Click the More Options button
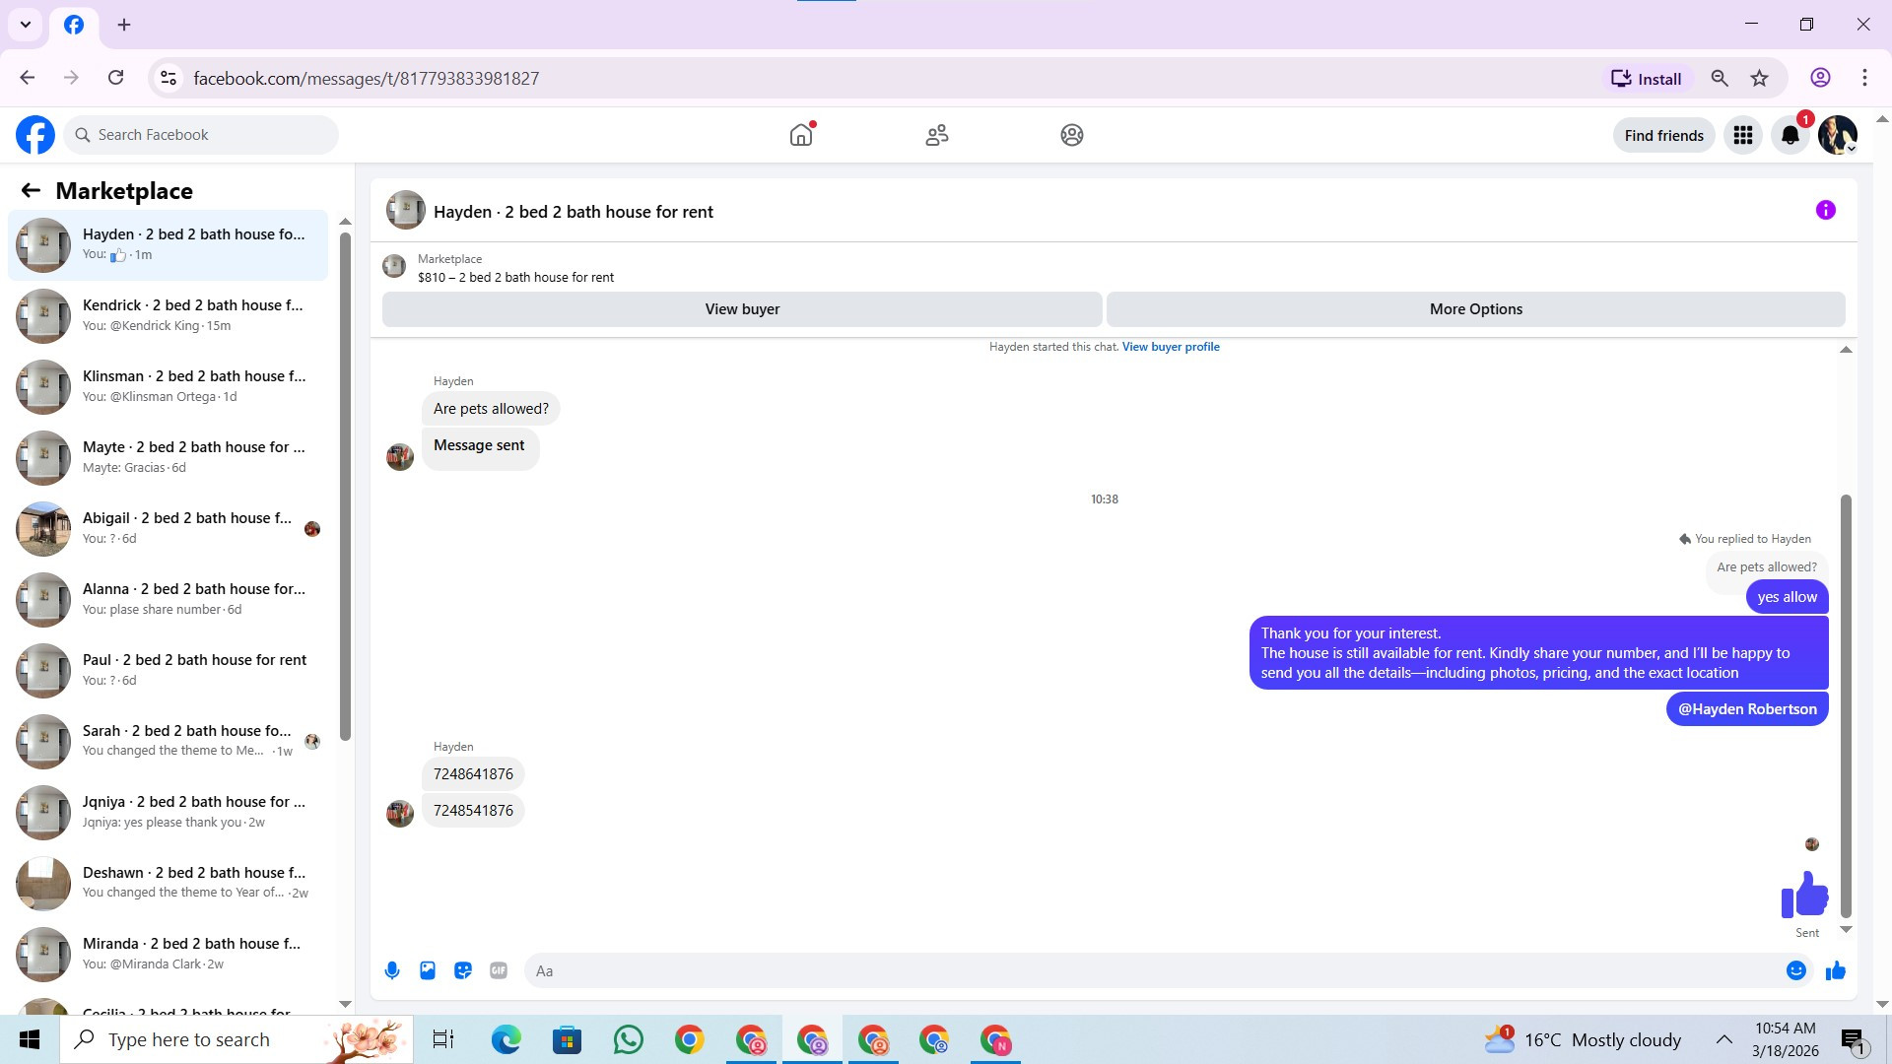The width and height of the screenshot is (1892, 1064). coord(1475,309)
